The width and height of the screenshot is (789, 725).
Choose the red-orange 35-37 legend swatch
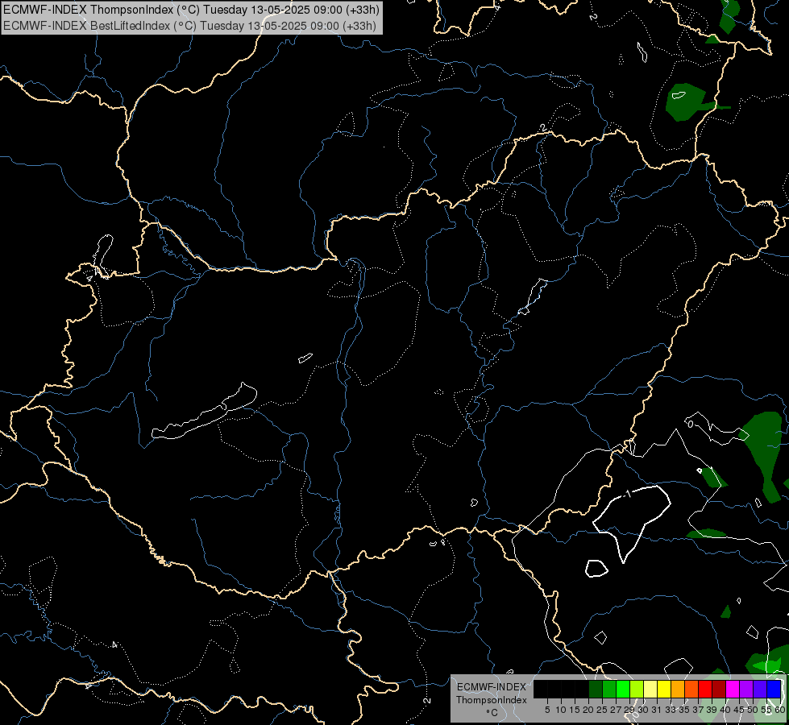(x=691, y=689)
